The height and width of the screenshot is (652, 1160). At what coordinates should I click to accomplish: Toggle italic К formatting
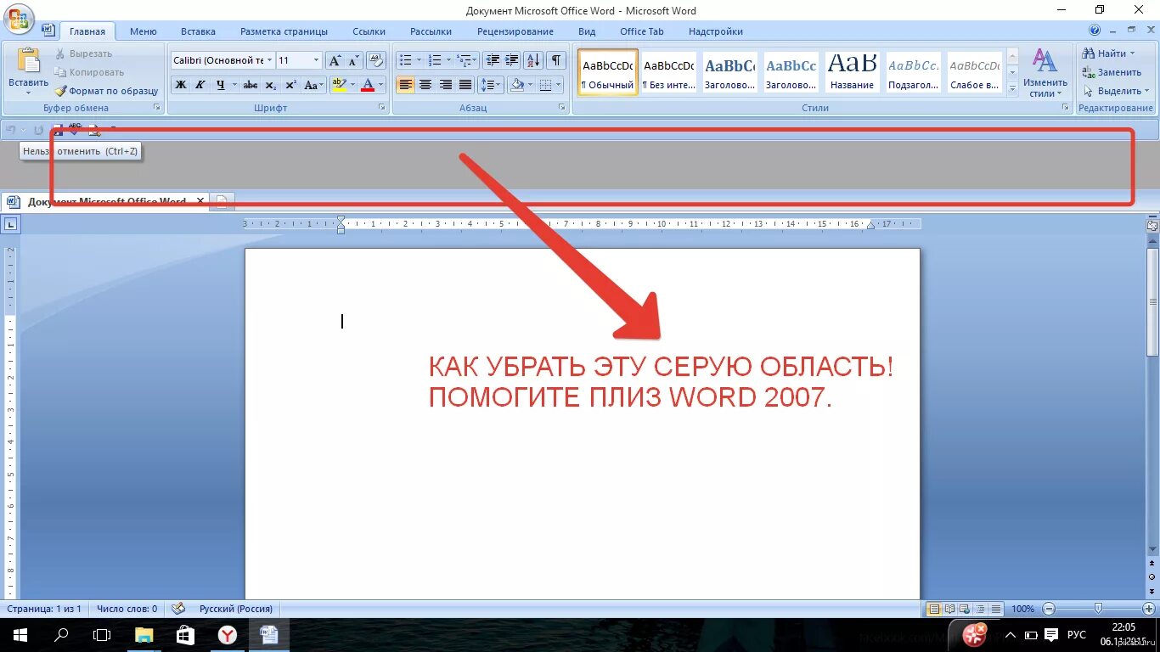pyautogui.click(x=200, y=85)
